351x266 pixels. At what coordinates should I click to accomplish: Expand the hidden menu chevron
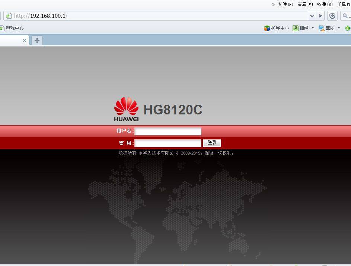[273, 4]
